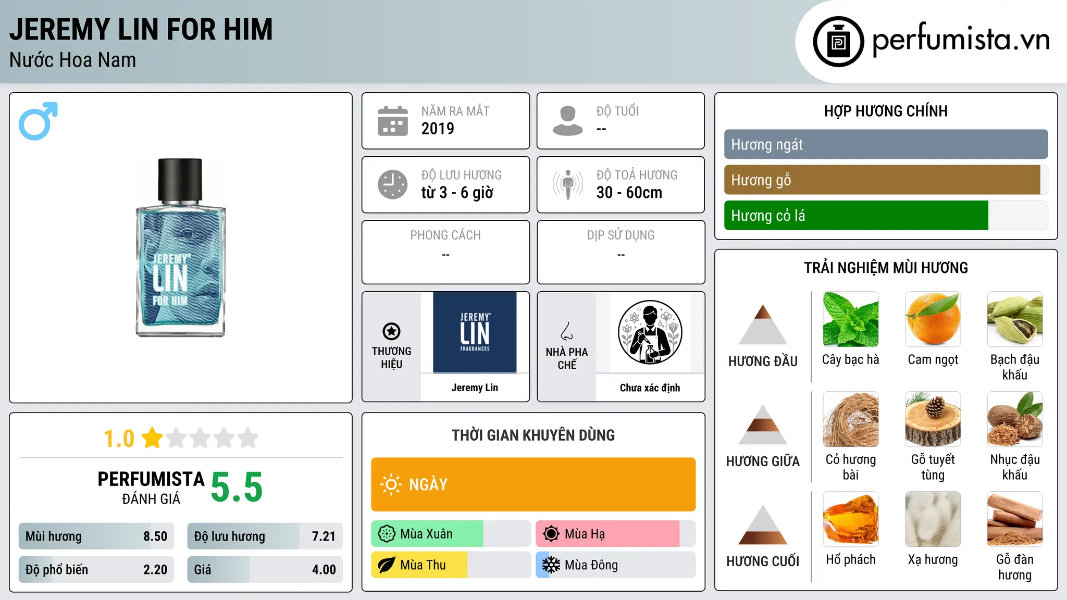The image size is (1067, 600).
Task: Click the pyramid icon above Hương cuối
Action: [x=763, y=524]
